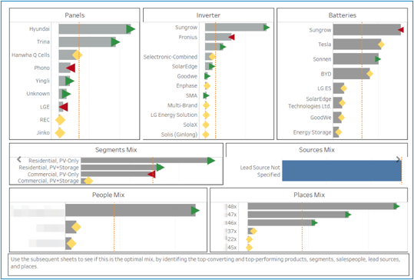Click the red triangle marker for Fronius
Image resolution: width=414 pixels, height=280 pixels.
(231, 37)
